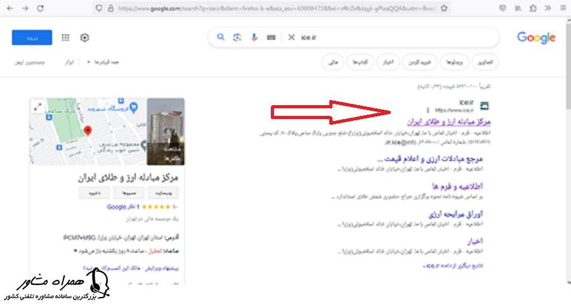Viewport: 571px width, 304px height.
Task: Select the Finance filter tab
Action: [332, 62]
